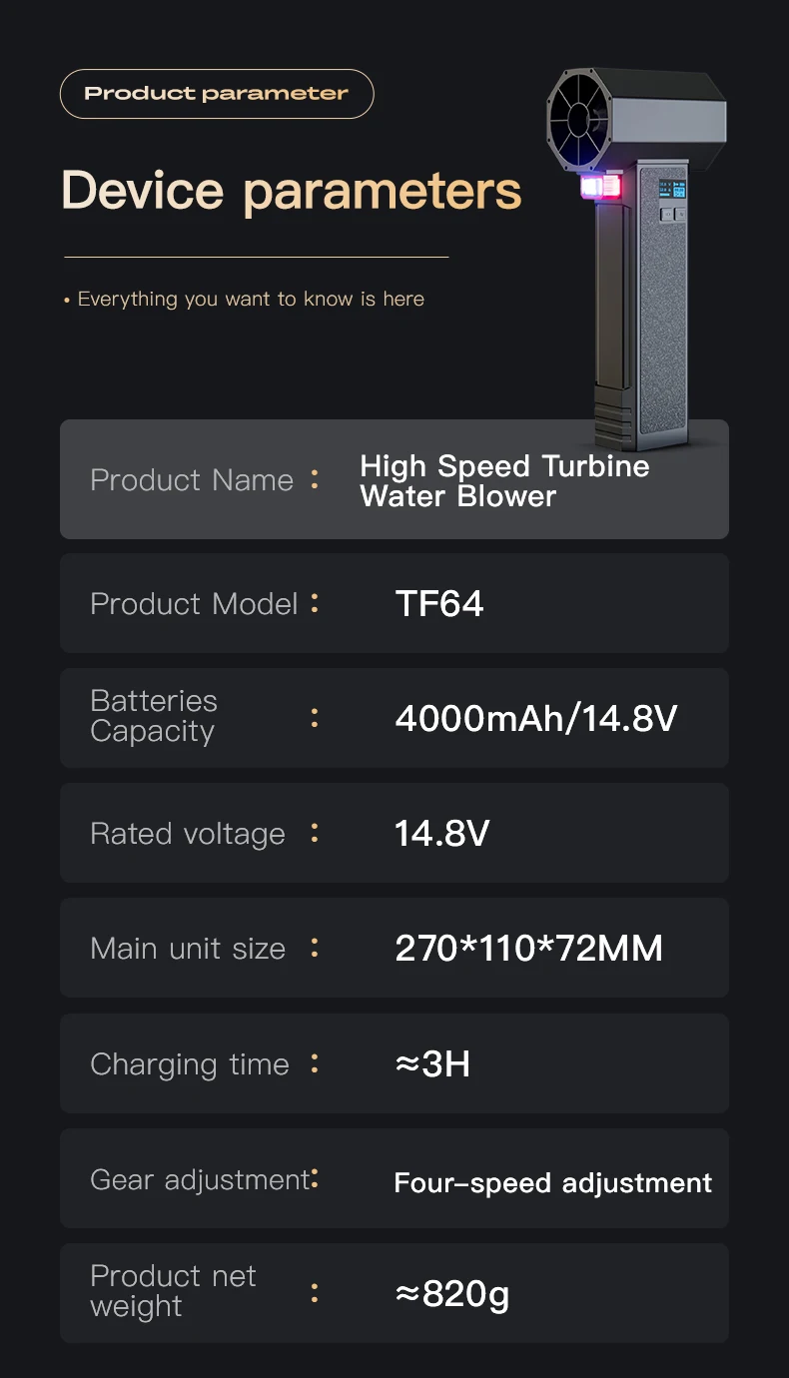Select the Product Model label

click(194, 604)
